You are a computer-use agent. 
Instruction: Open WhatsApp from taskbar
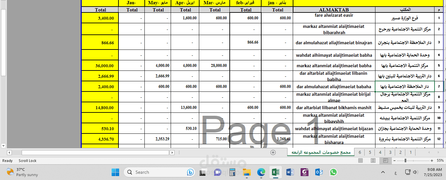click(333, 172)
